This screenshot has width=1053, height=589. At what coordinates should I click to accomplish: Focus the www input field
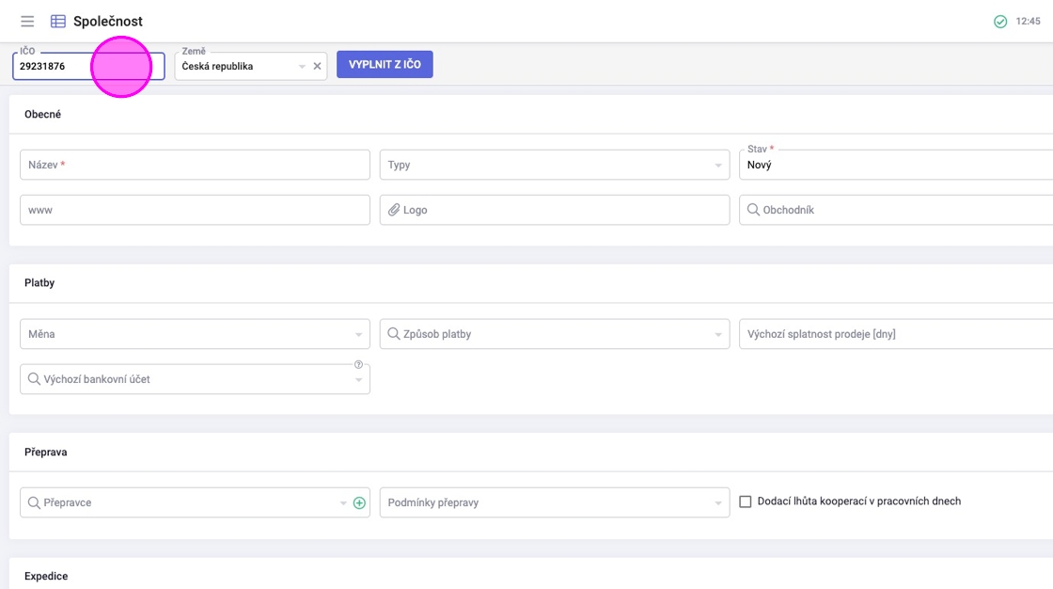click(195, 211)
